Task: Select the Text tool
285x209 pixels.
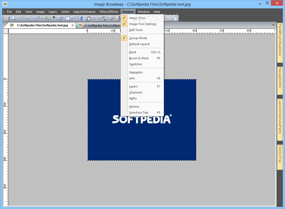Action: 76,18
